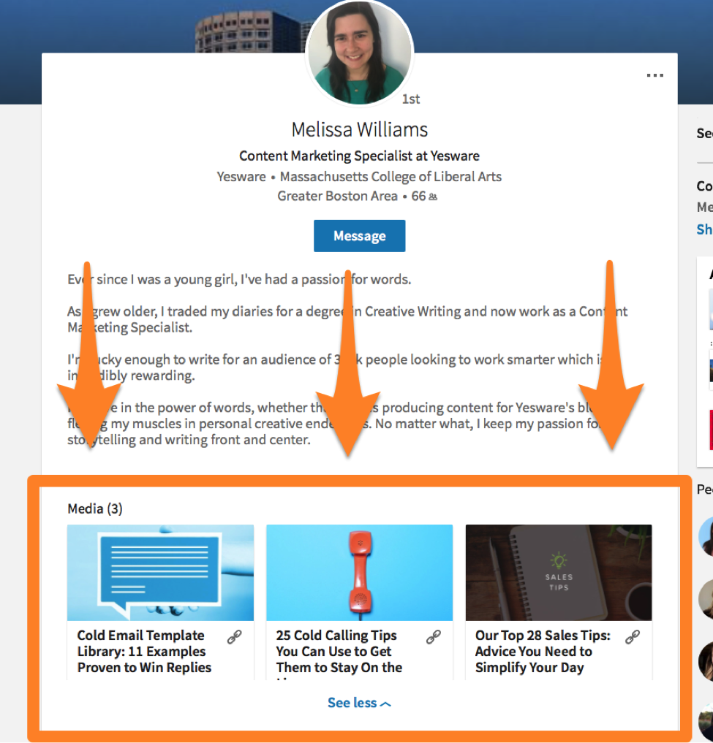This screenshot has width=713, height=743.
Task: Open the Yesware company link
Action: click(x=241, y=176)
